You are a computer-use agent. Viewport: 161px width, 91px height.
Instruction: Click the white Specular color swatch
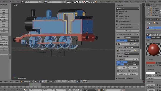pos(151,73)
